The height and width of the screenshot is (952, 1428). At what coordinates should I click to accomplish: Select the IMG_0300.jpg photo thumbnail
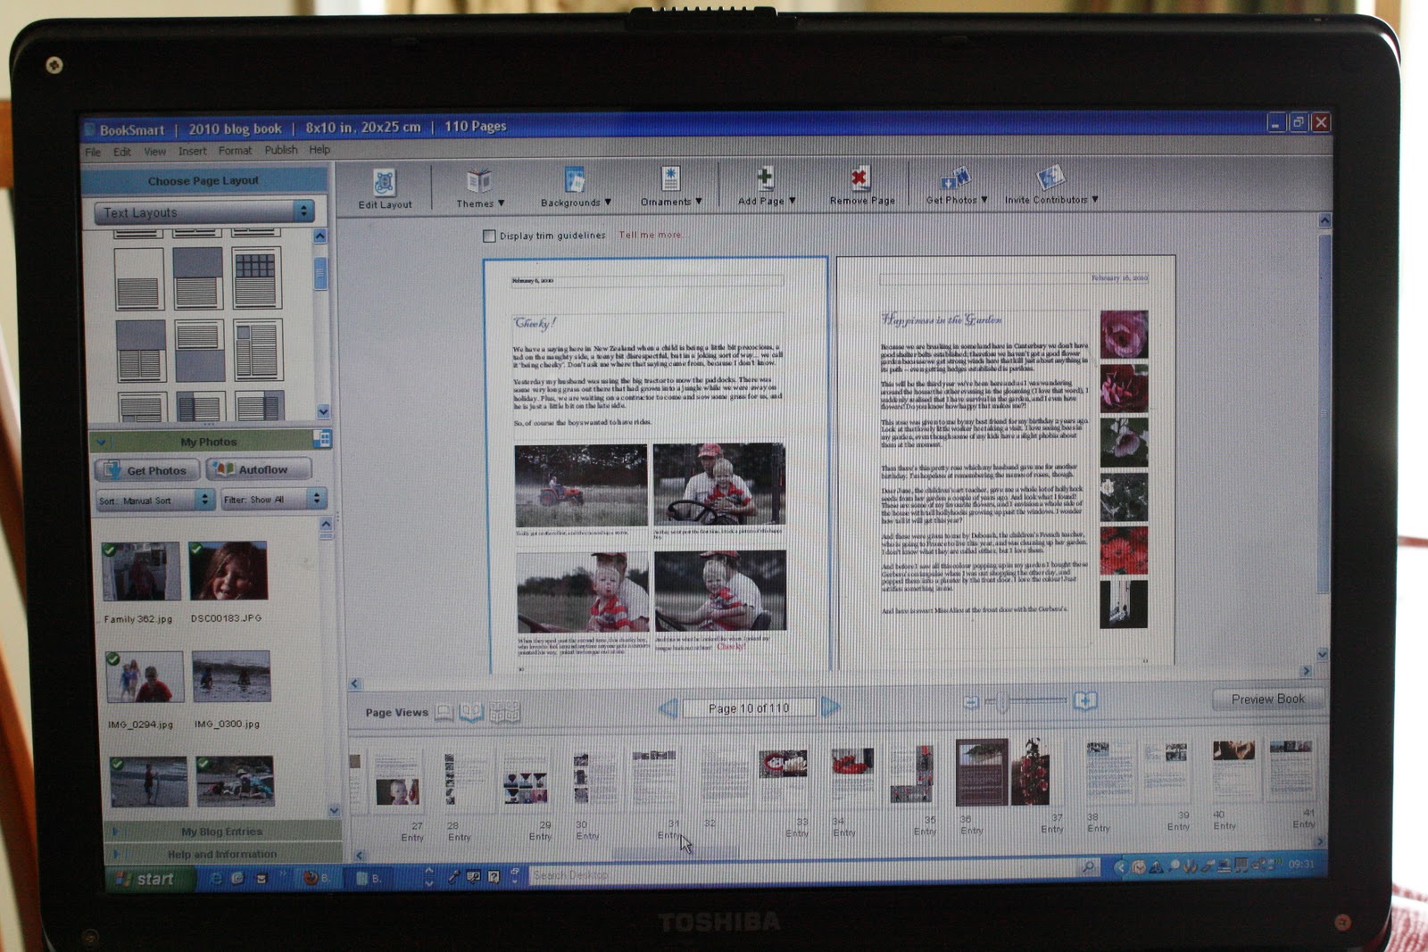pos(231,675)
